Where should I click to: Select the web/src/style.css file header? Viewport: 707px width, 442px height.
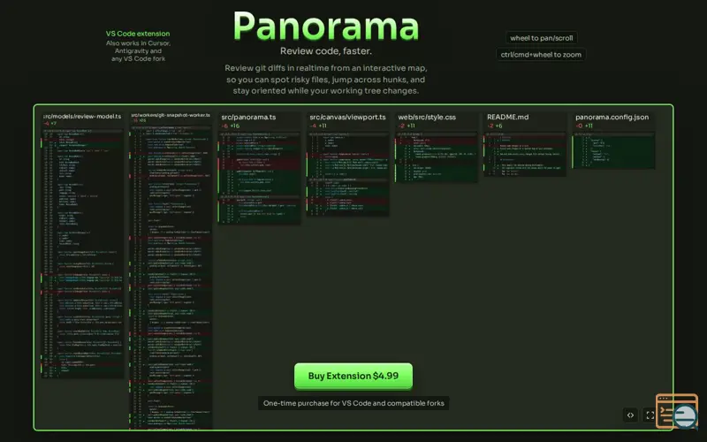[427, 118]
